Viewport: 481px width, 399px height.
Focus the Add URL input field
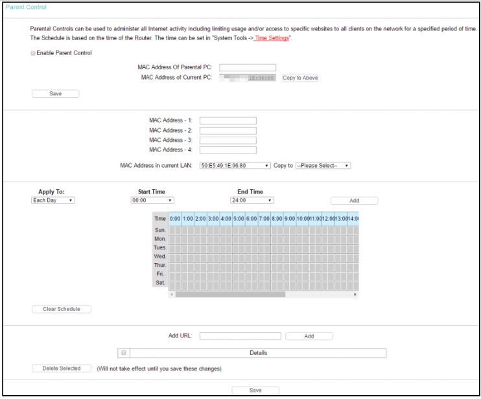(240, 336)
